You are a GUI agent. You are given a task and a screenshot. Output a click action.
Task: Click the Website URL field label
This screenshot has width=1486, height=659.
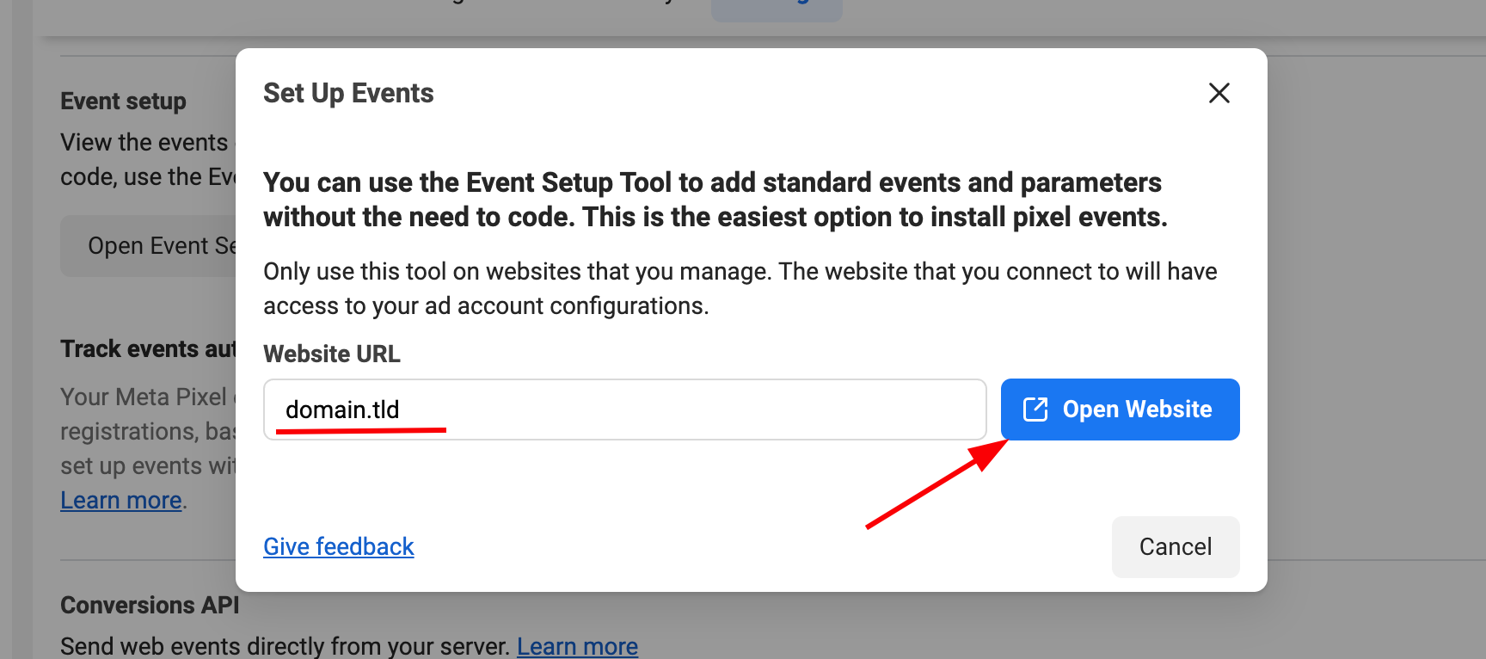point(332,354)
